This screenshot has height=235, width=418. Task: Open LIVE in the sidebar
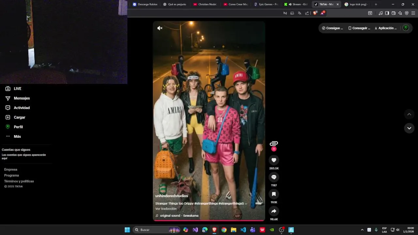pyautogui.click(x=13, y=88)
